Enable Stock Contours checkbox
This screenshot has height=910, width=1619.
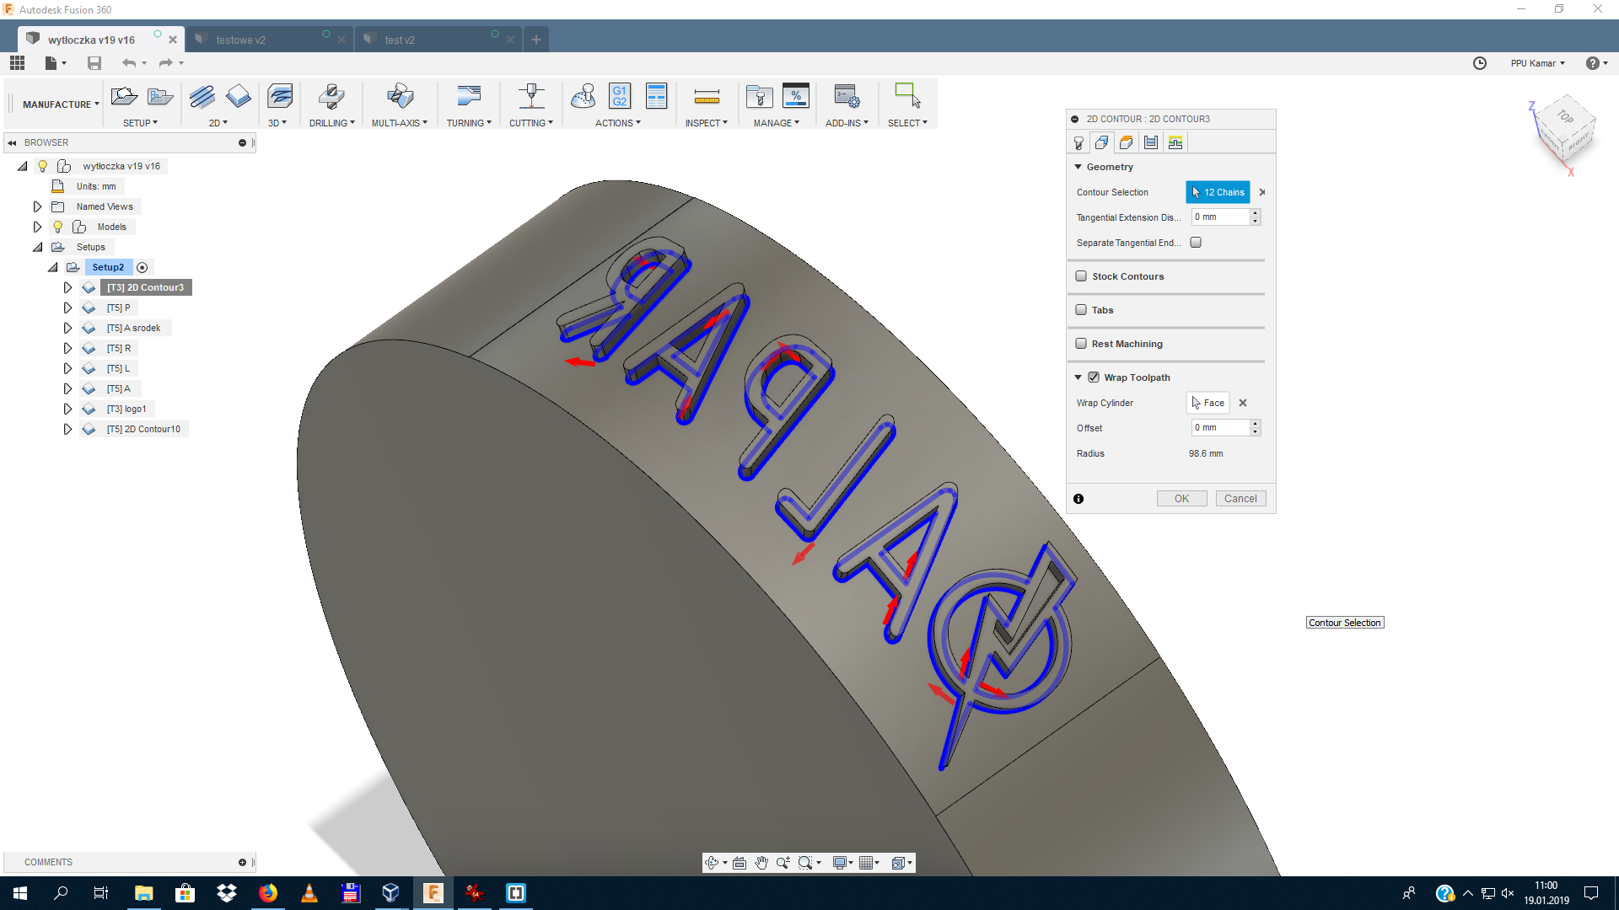(x=1081, y=276)
